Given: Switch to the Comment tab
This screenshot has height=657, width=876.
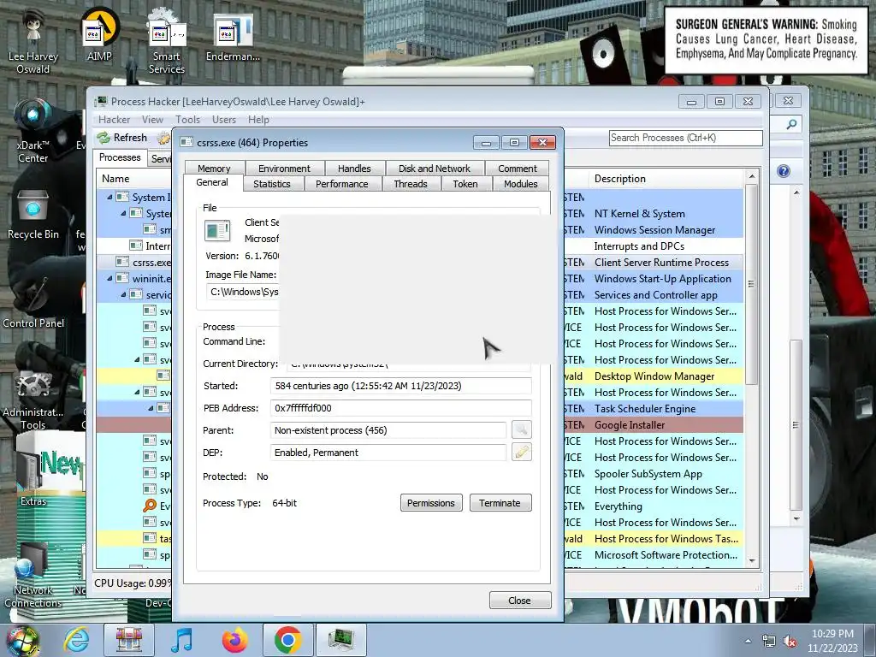Looking at the screenshot, I should (x=518, y=169).
